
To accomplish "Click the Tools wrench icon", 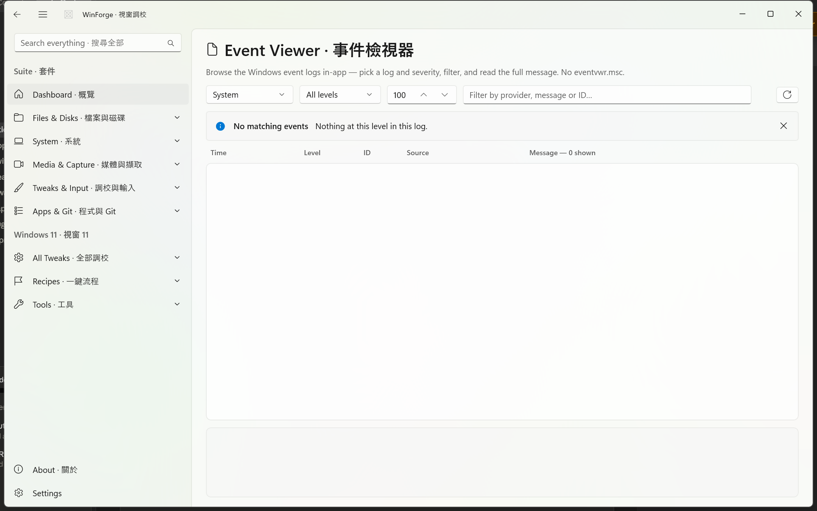I will 19,304.
